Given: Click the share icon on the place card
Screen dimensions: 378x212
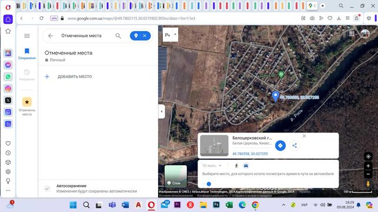Looking at the screenshot, I should click(295, 145).
